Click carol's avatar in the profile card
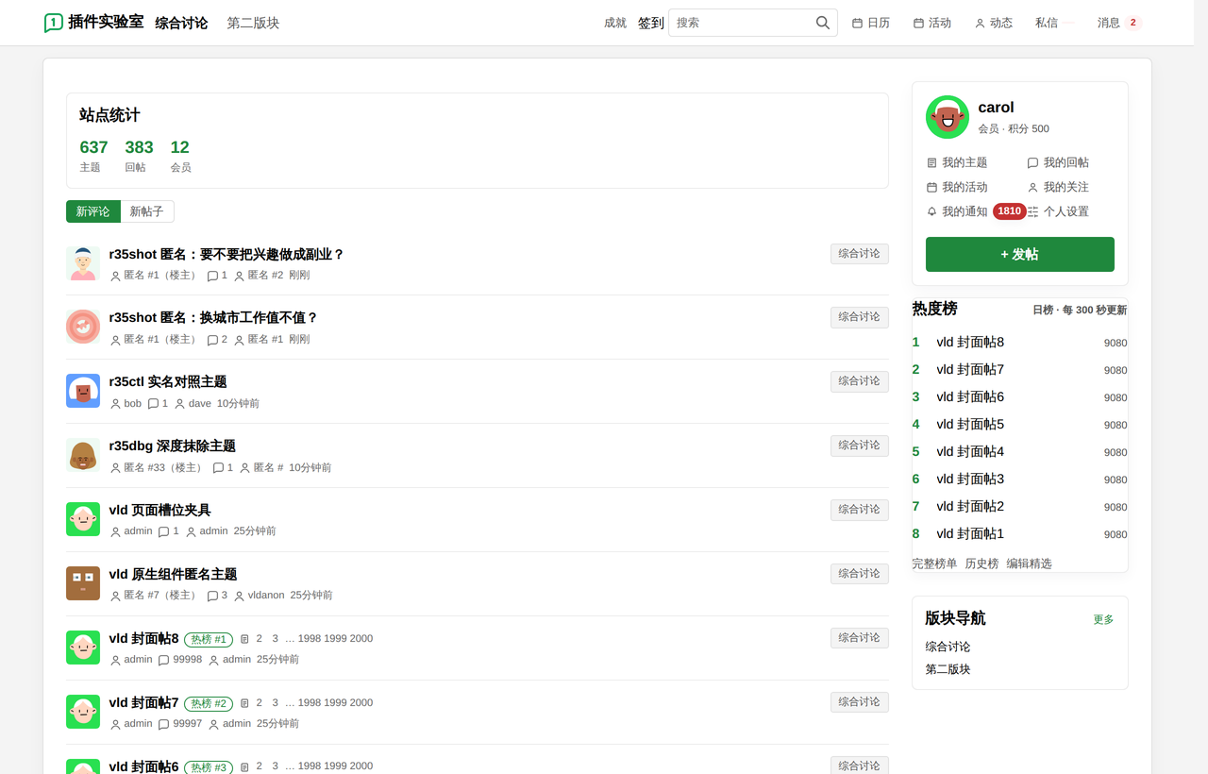Image resolution: width=1208 pixels, height=774 pixels. 948,117
